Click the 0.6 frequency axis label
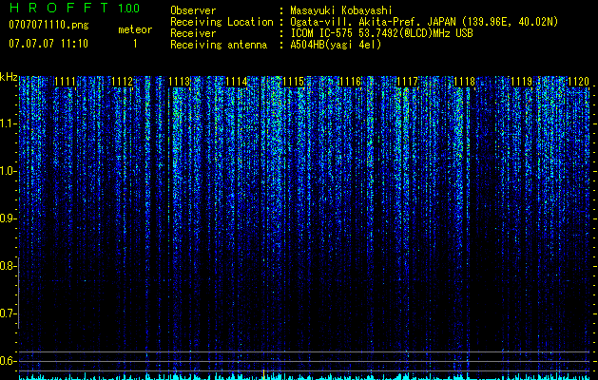Image resolution: width=598 pixels, height=380 pixels. [x=9, y=361]
